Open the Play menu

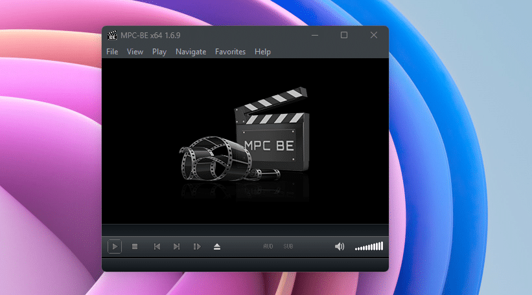click(x=159, y=52)
